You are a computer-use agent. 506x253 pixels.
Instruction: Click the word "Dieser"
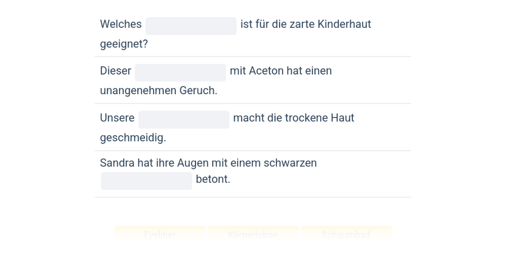coord(116,71)
